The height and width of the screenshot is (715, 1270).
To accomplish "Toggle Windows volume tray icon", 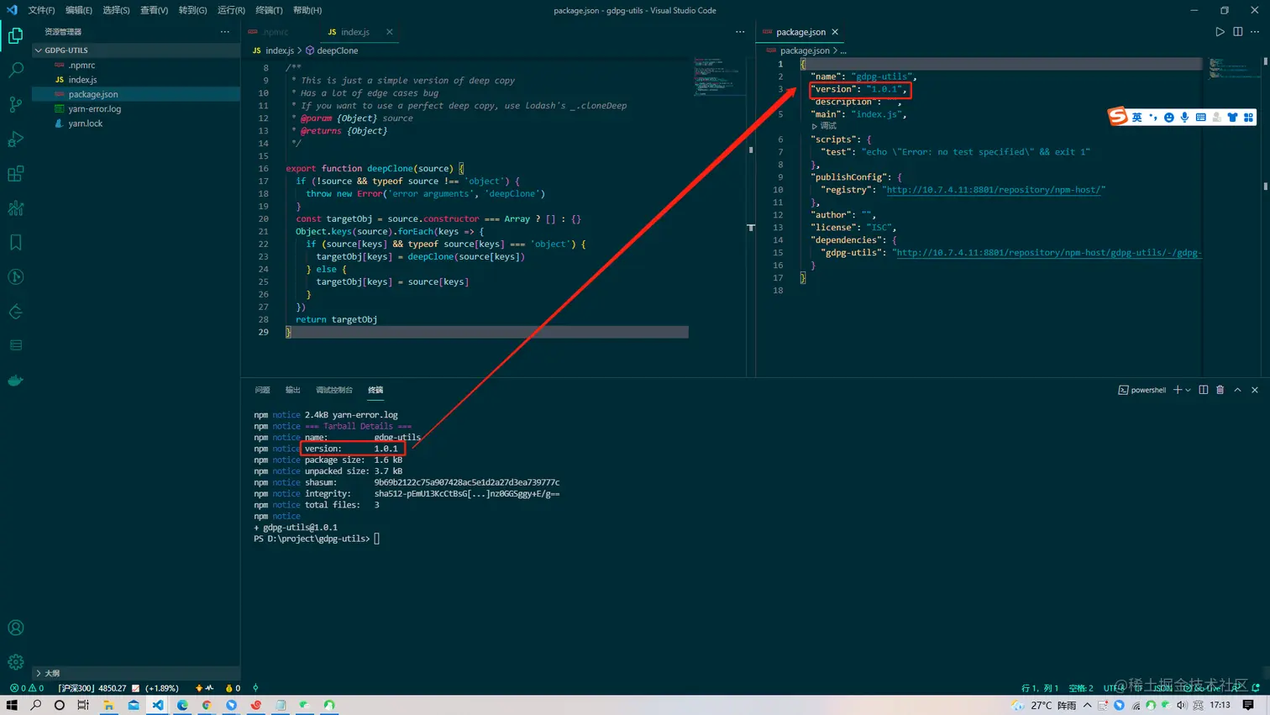I will tap(1182, 705).
